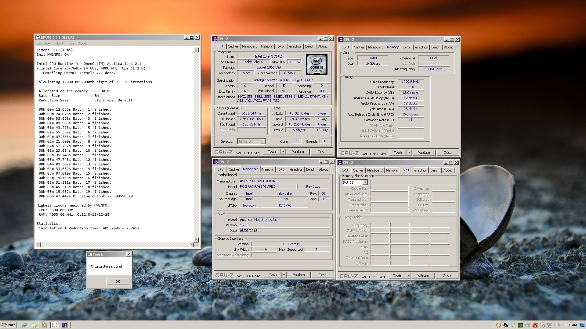
Task: Click GPUPI horizontal scrollbar left arrow
Action: click(x=38, y=245)
